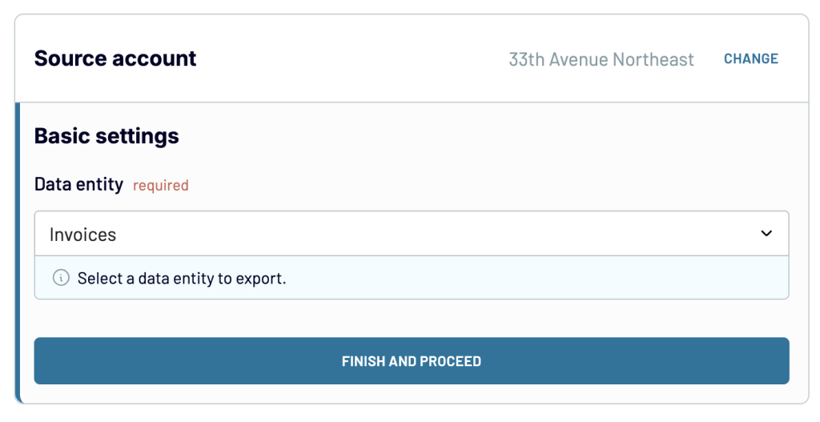820x422 pixels.
Task: Click the Invoices selected value text
Action: coord(83,235)
